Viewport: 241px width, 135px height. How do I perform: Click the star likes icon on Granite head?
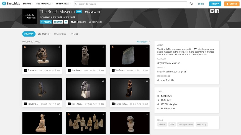coord(55,70)
